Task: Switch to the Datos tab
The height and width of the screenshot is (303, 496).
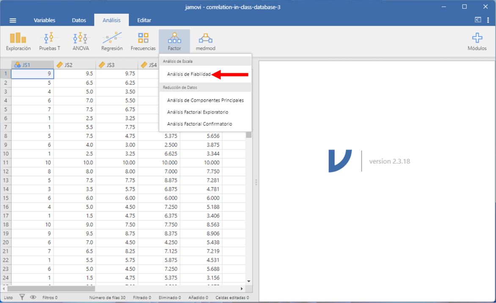Action: [x=79, y=20]
